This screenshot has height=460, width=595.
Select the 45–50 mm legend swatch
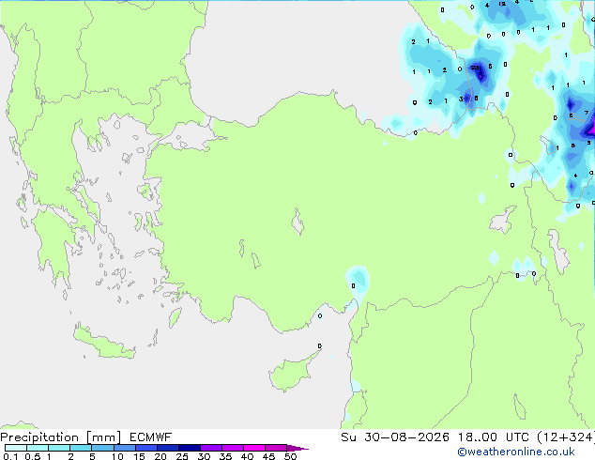(x=276, y=448)
